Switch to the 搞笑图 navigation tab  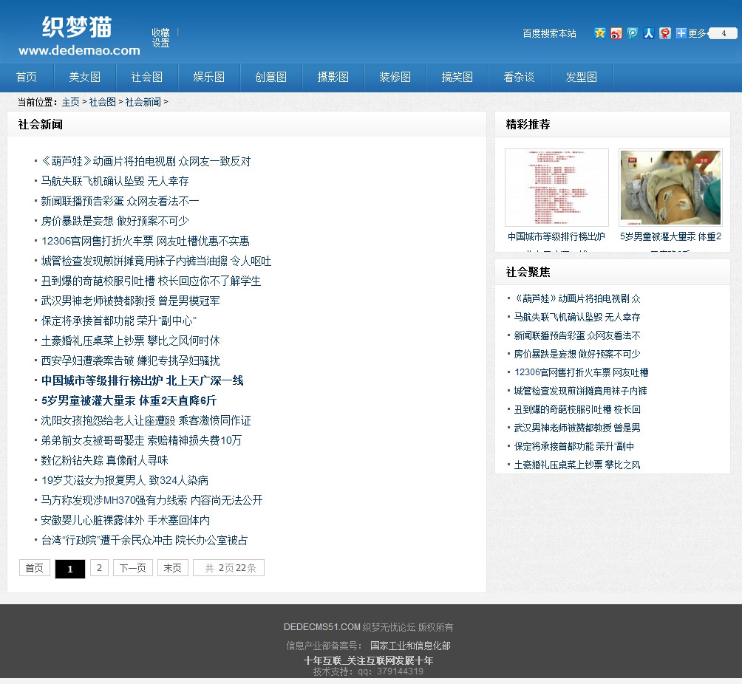click(x=457, y=78)
